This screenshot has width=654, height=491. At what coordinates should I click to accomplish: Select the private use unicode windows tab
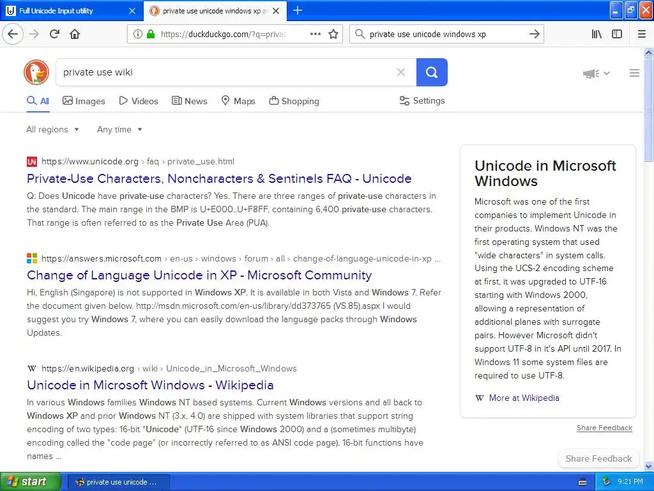[x=215, y=10]
